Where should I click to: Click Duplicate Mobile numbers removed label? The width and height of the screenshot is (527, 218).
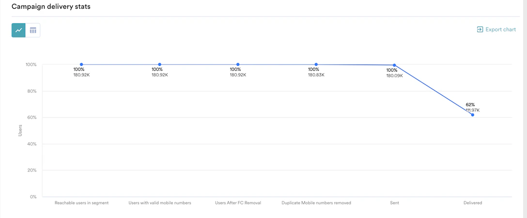[316, 203]
